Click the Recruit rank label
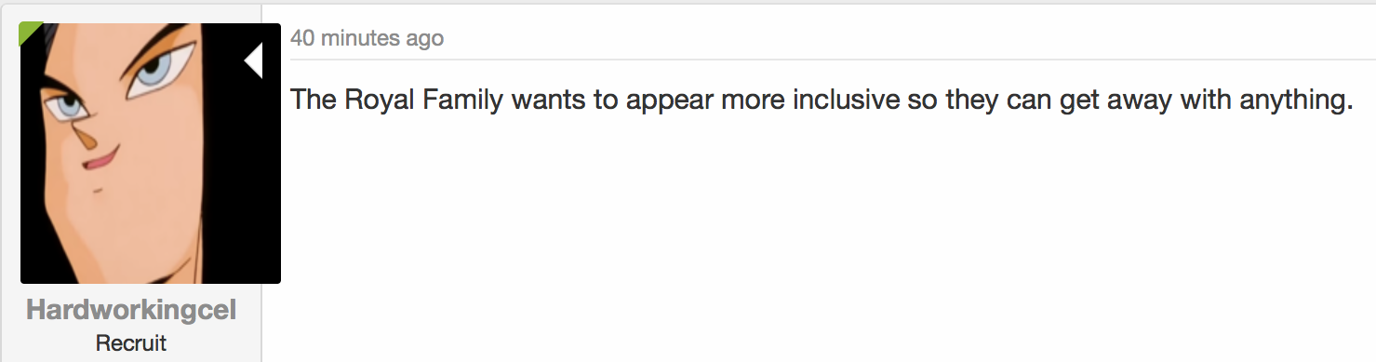The width and height of the screenshot is (1376, 362). pyautogui.click(x=131, y=343)
